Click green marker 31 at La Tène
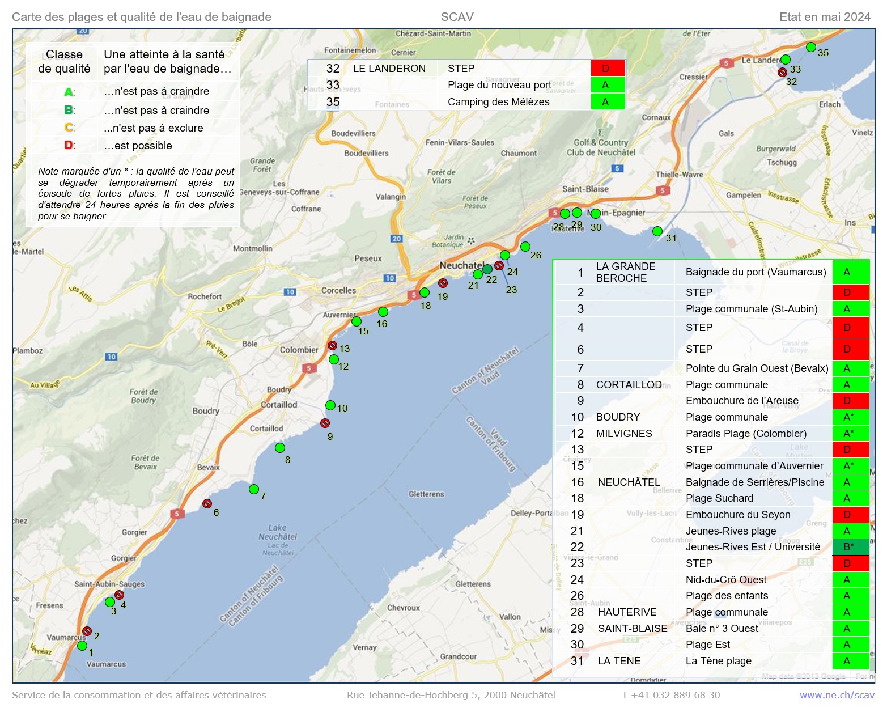 pos(657,231)
